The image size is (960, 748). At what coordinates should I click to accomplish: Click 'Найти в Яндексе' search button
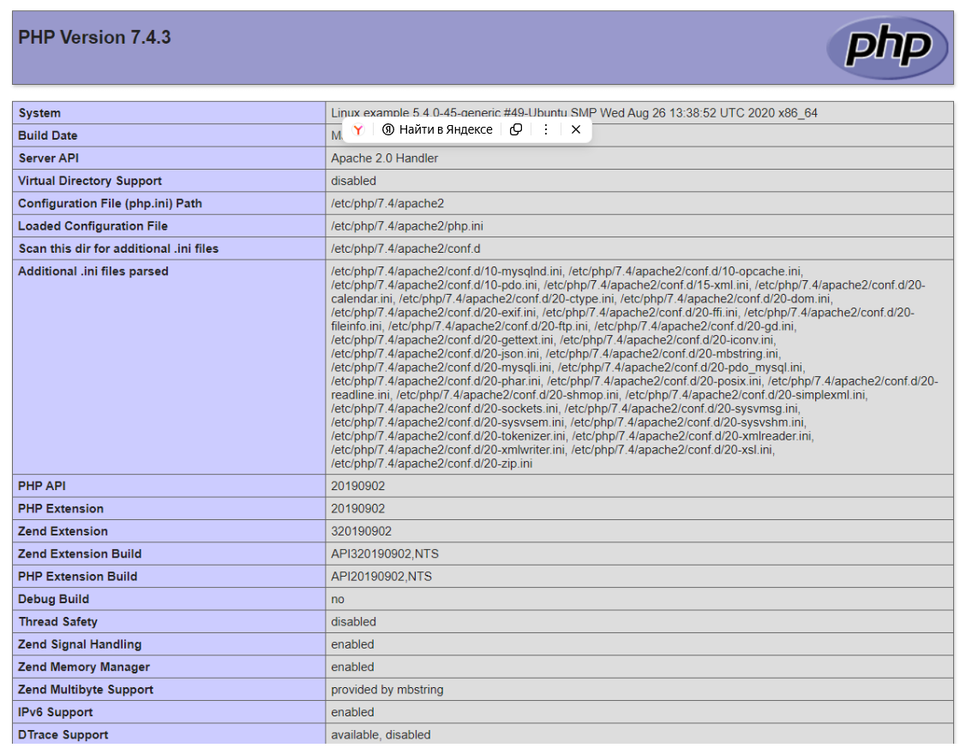pyautogui.click(x=437, y=129)
